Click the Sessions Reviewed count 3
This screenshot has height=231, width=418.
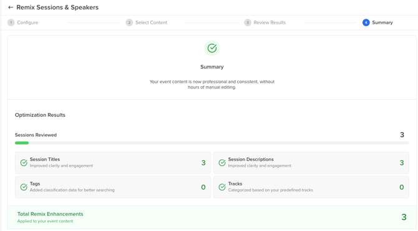402,135
